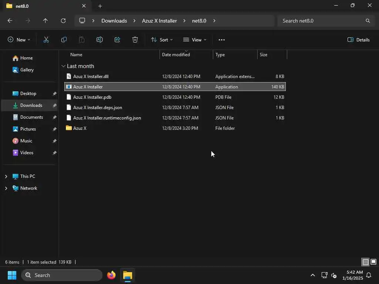Expand chevron after net8.0 in path
The image size is (379, 284).
[x=214, y=21]
